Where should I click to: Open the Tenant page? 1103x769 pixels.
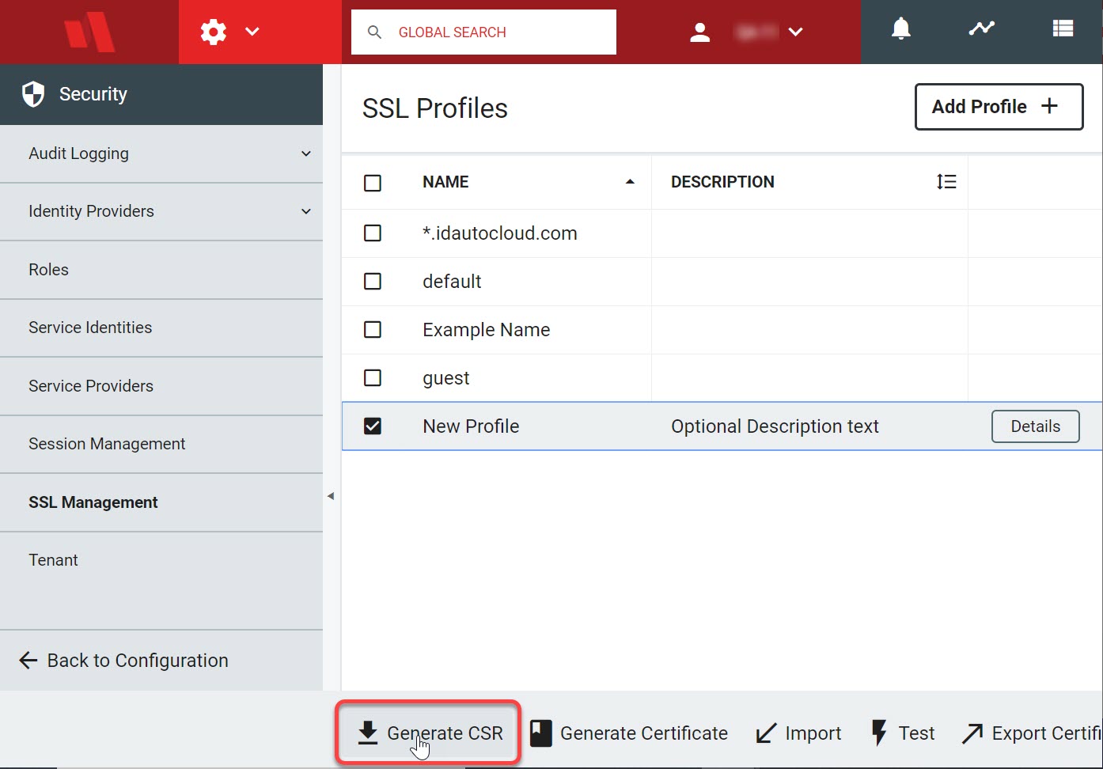click(161, 560)
